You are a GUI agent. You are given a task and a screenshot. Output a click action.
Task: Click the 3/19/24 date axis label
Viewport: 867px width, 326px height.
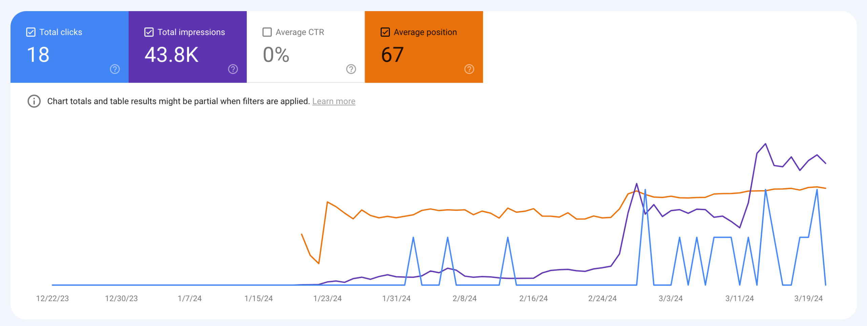(808, 298)
